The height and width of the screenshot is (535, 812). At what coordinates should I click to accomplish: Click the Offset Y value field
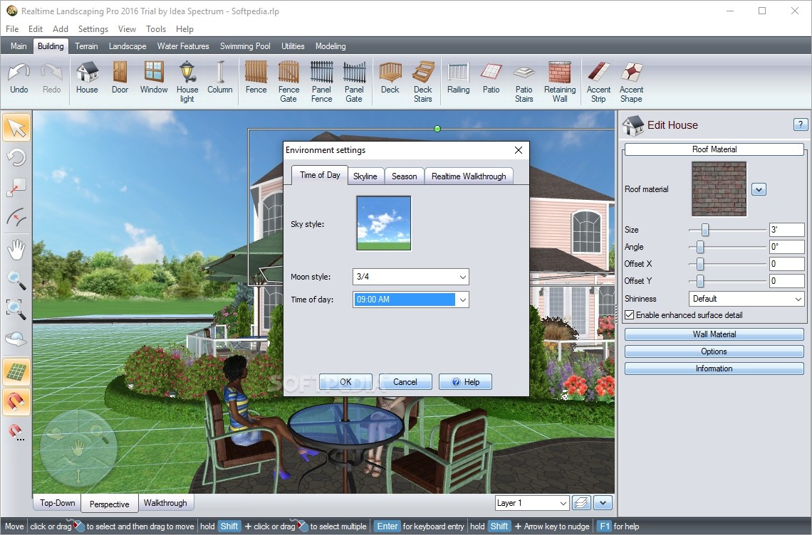click(786, 281)
